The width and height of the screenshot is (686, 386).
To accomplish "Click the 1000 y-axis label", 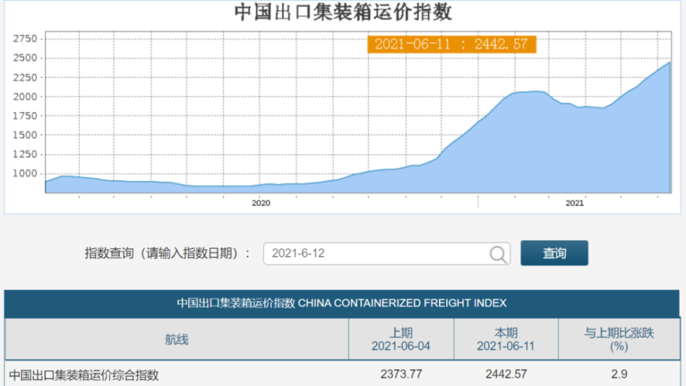I will [x=25, y=173].
